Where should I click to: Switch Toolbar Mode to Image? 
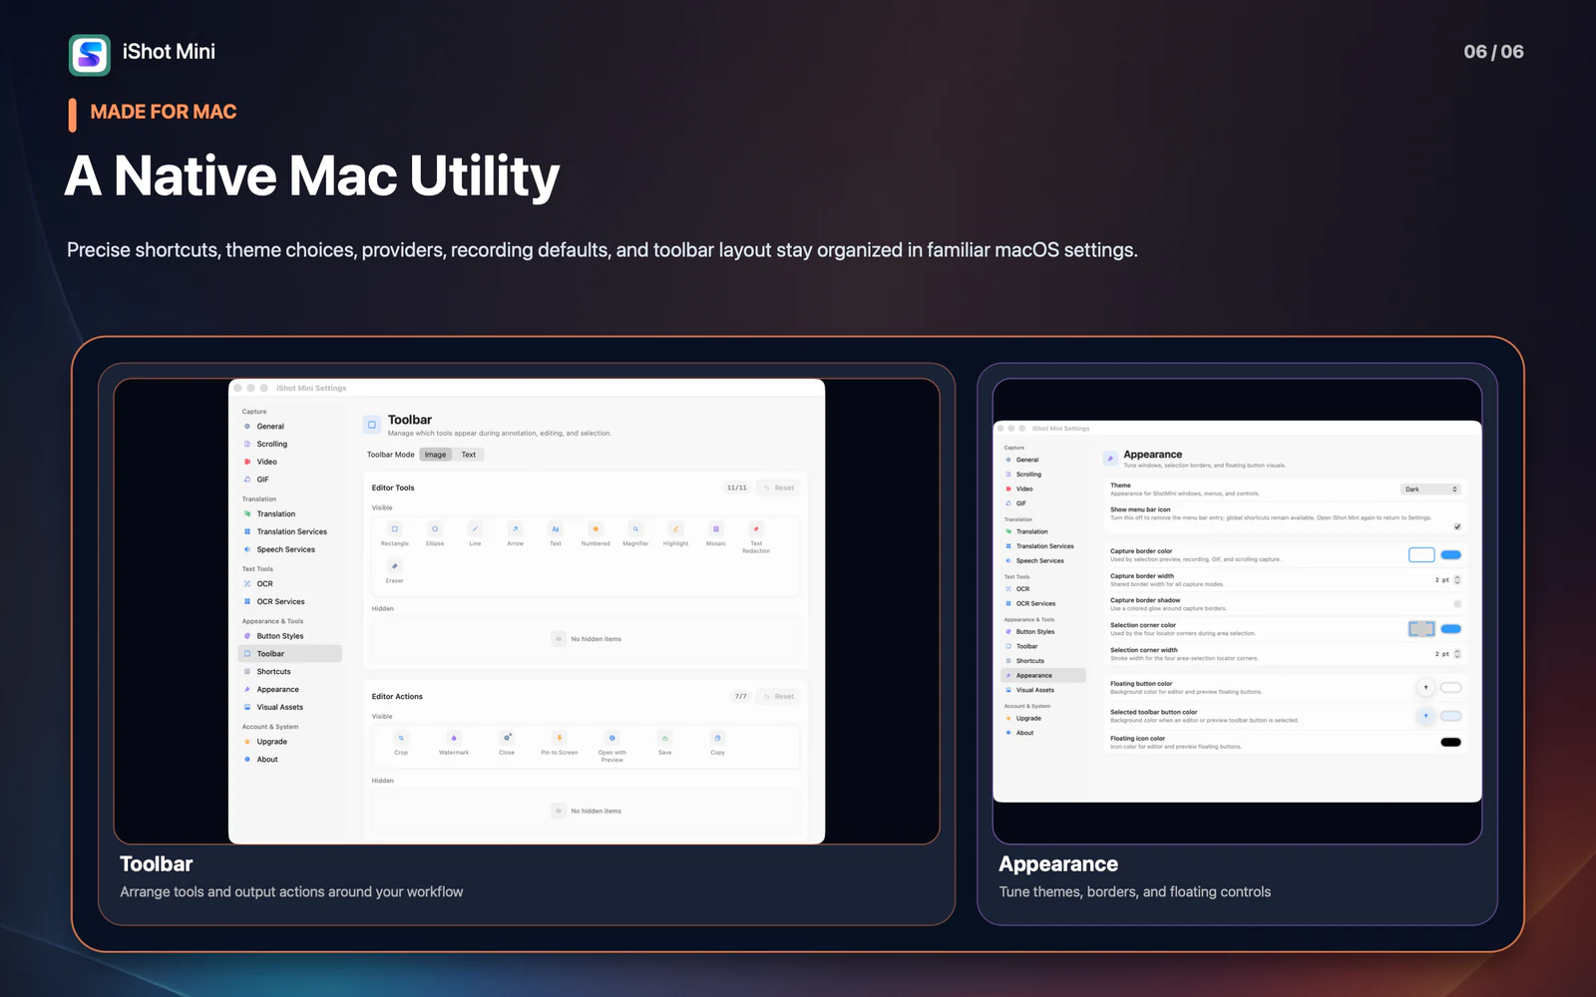(436, 455)
